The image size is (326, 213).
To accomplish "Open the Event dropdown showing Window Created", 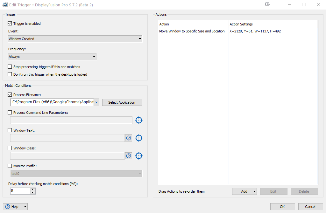I will pyautogui.click(x=75, y=39).
